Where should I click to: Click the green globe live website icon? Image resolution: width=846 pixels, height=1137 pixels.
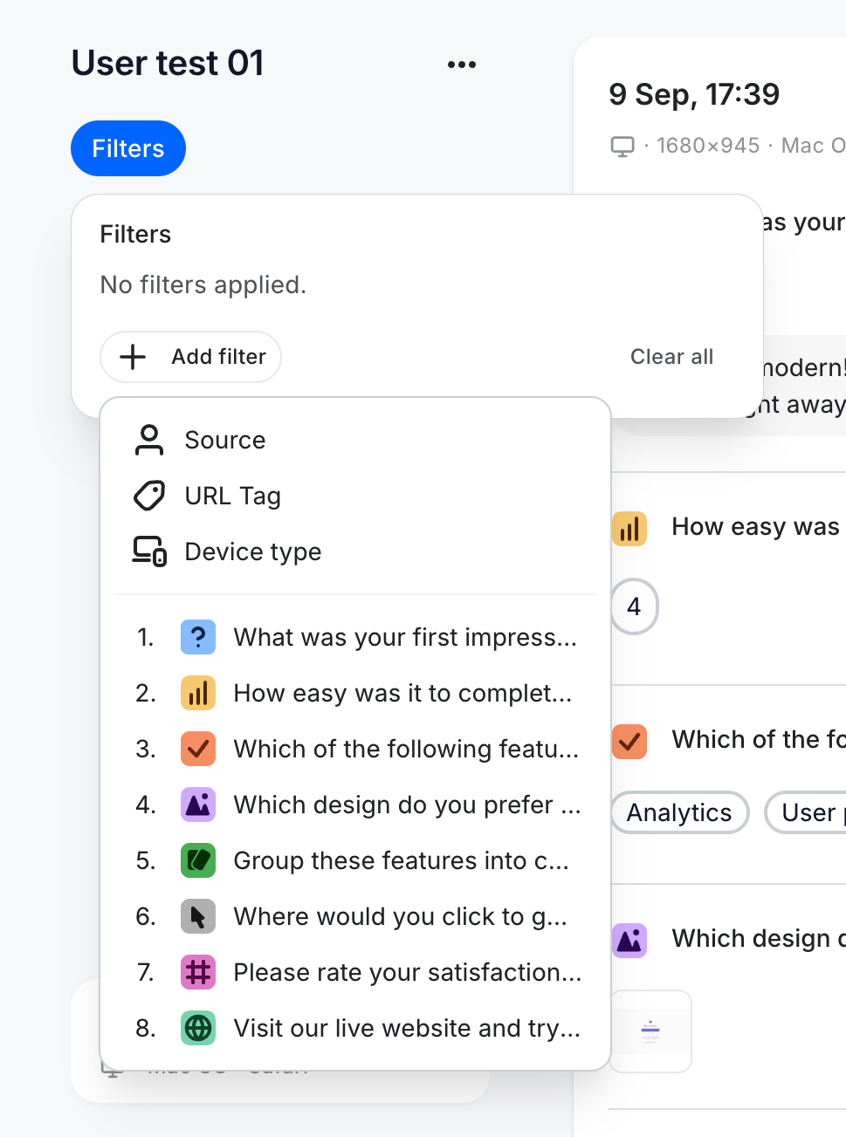tap(198, 1029)
